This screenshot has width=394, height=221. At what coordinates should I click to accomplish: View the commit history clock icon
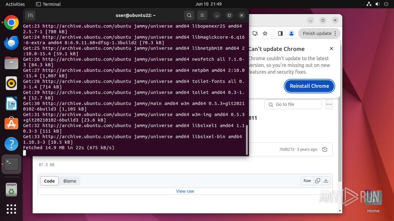click(x=324, y=149)
